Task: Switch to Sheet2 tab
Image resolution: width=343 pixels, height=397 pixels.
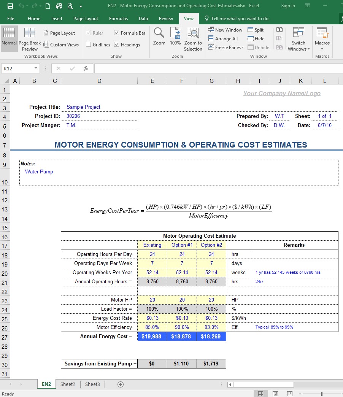Action: 68,384
